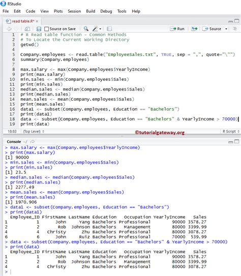Open Find and Replace magnifier

pos(86,28)
